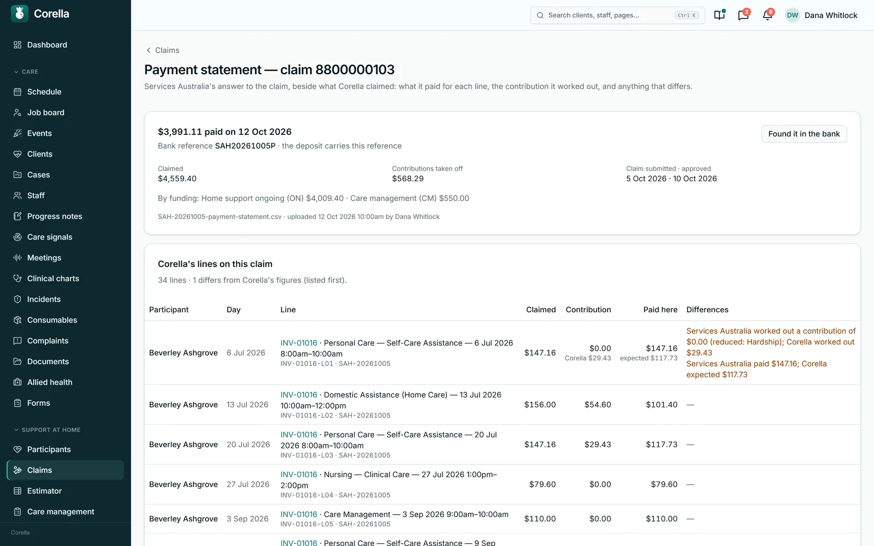Open Care management sidebar item
Image resolution: width=874 pixels, height=546 pixels.
(x=66, y=512)
